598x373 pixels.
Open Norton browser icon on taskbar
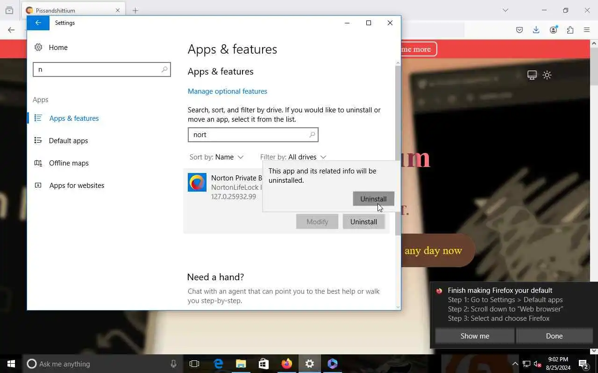click(333, 364)
